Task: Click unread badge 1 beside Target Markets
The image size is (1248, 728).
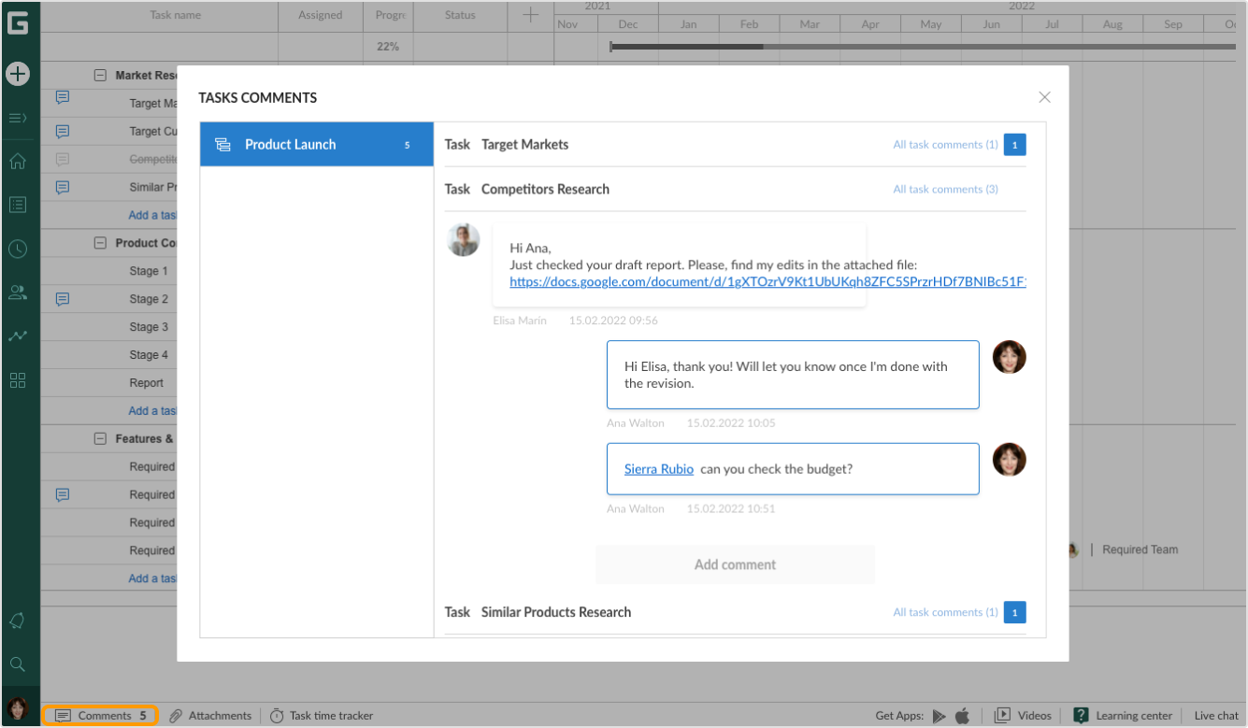Action: 1015,145
